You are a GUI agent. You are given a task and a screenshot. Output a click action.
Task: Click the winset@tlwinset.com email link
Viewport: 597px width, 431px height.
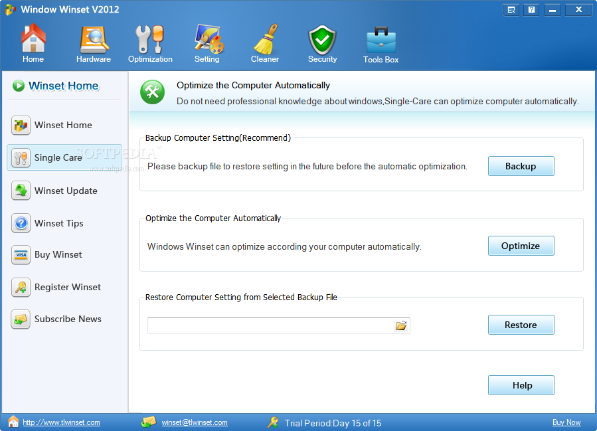[195, 422]
